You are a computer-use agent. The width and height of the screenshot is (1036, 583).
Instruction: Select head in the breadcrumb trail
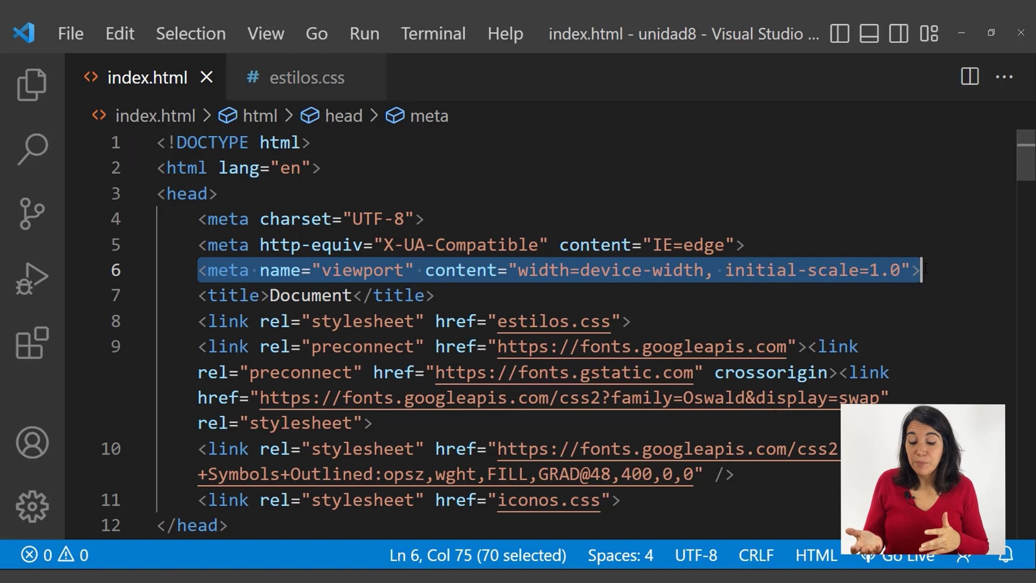click(x=344, y=116)
